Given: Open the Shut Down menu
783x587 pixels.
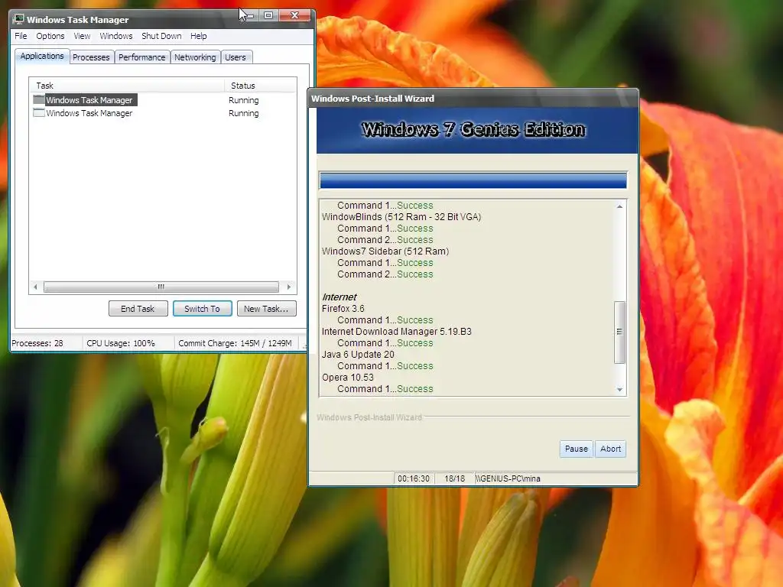Looking at the screenshot, I should [x=161, y=36].
